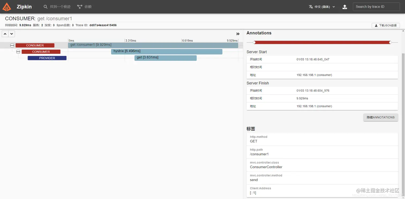Click the Server Finish heading
The height and width of the screenshot is (199, 405).
[258, 83]
